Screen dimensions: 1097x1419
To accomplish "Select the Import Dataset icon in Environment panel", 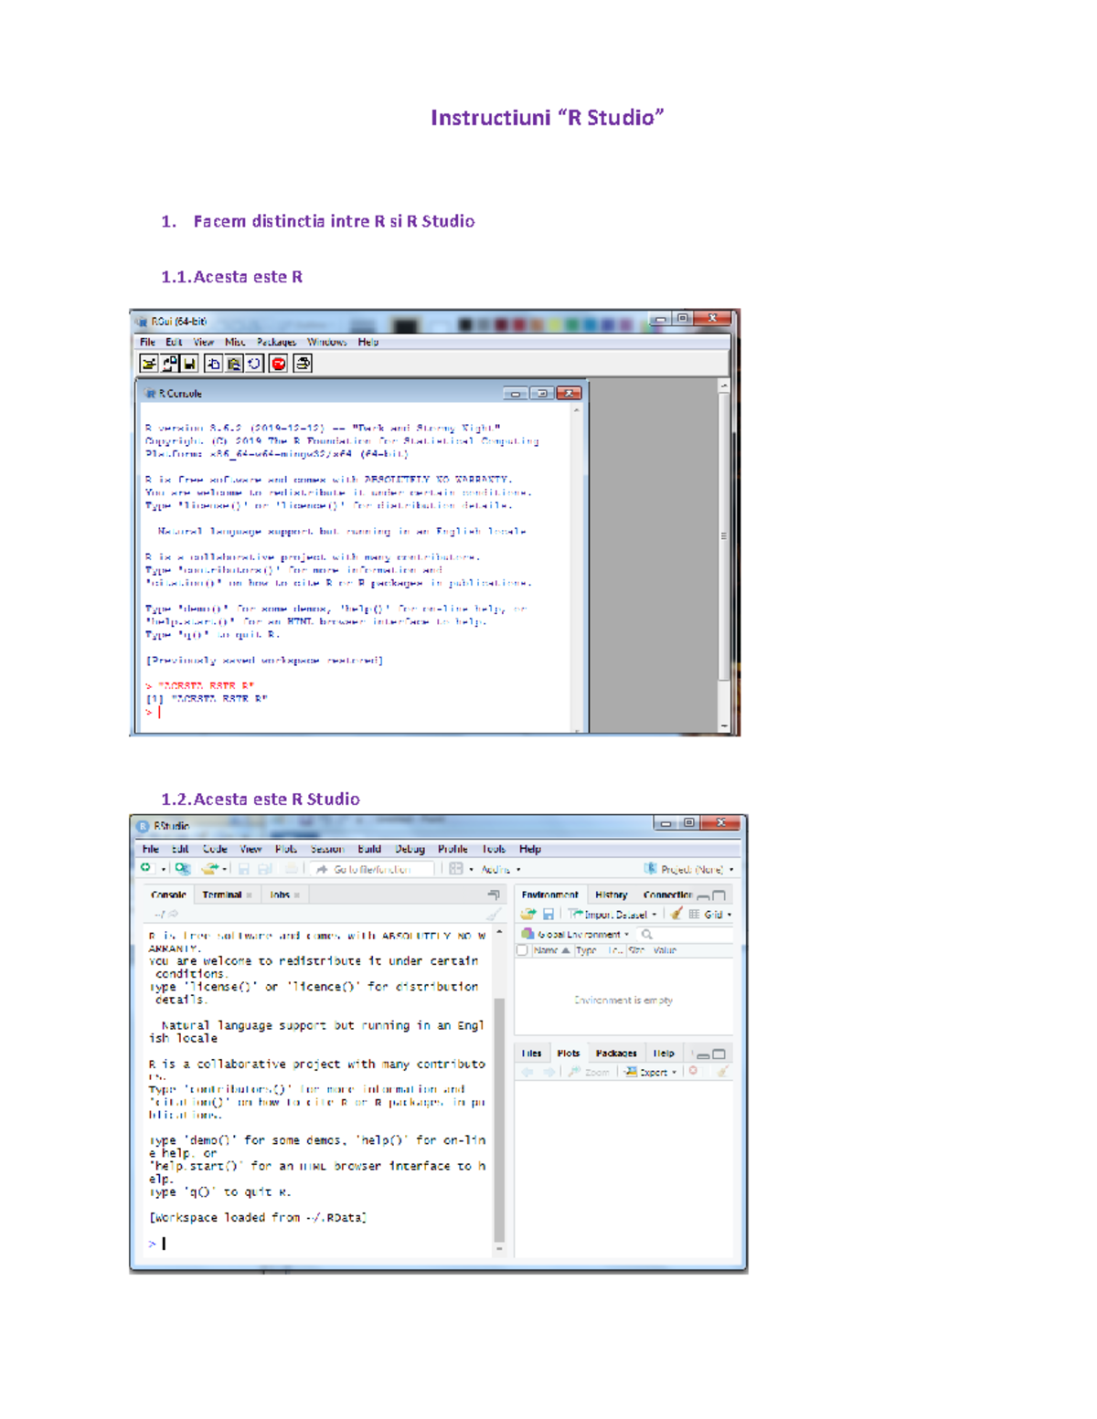I will pos(577,914).
